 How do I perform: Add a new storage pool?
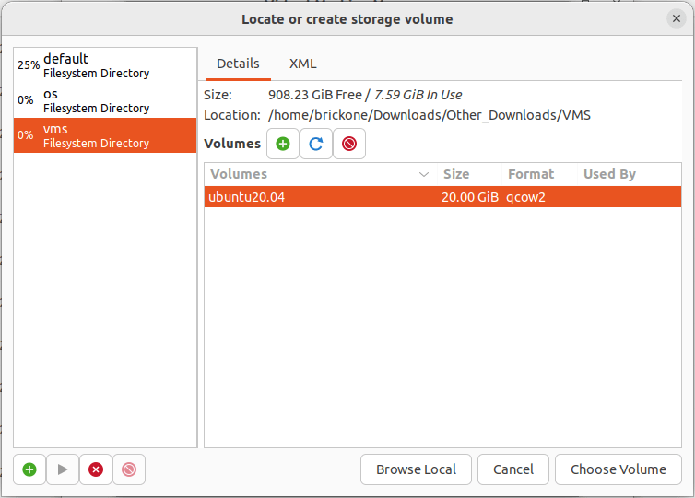[x=29, y=469]
